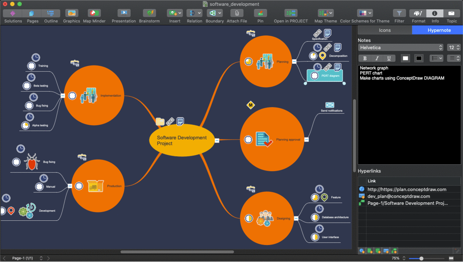This screenshot has width=463, height=262.
Task: Toggle Underline in Notes formatting
Action: [389, 58]
